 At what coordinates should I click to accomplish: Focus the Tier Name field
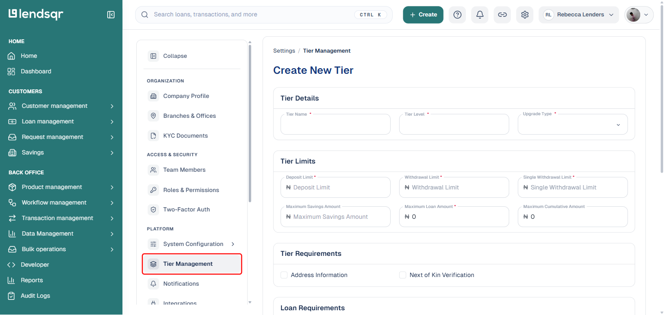(335, 124)
